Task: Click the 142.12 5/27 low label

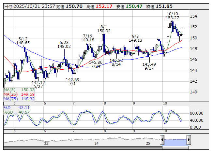Action: pyautogui.click(x=38, y=84)
